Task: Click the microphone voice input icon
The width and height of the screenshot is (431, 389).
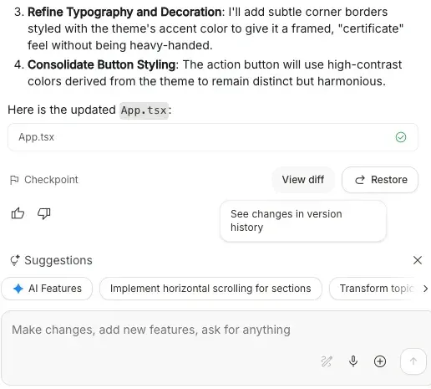Action: (353, 361)
